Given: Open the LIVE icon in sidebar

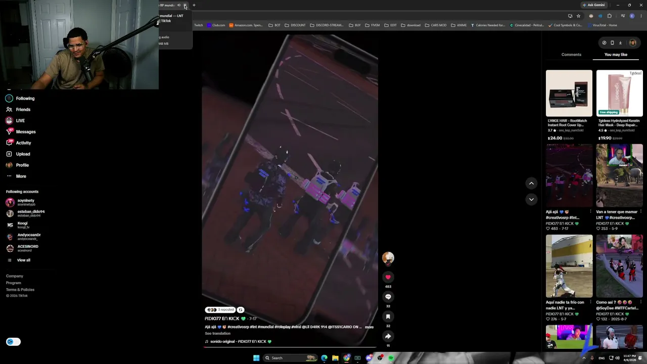Looking at the screenshot, I should [9, 120].
